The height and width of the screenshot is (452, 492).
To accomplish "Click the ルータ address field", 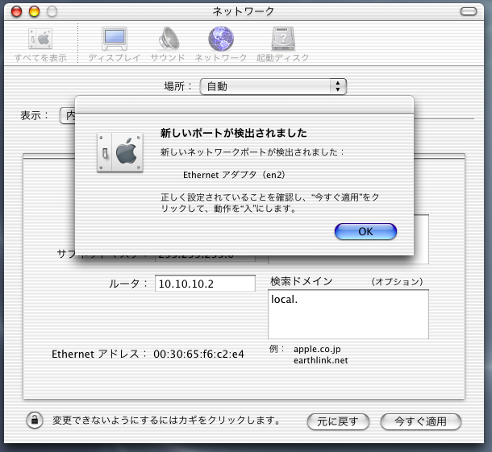I will pos(205,284).
